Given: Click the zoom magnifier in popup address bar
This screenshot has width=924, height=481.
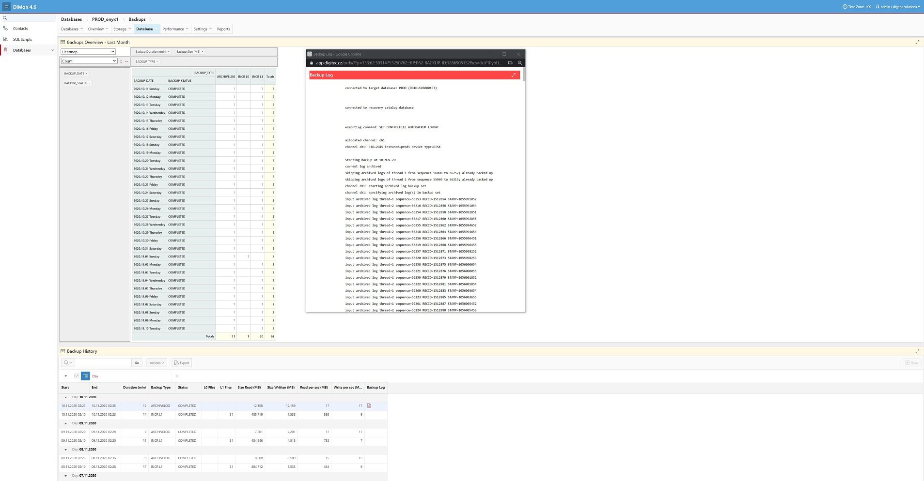Looking at the screenshot, I should (x=520, y=63).
